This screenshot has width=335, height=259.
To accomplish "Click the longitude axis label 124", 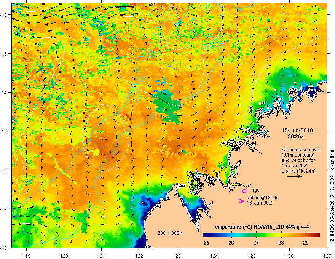I will pyautogui.click(x=214, y=256).
